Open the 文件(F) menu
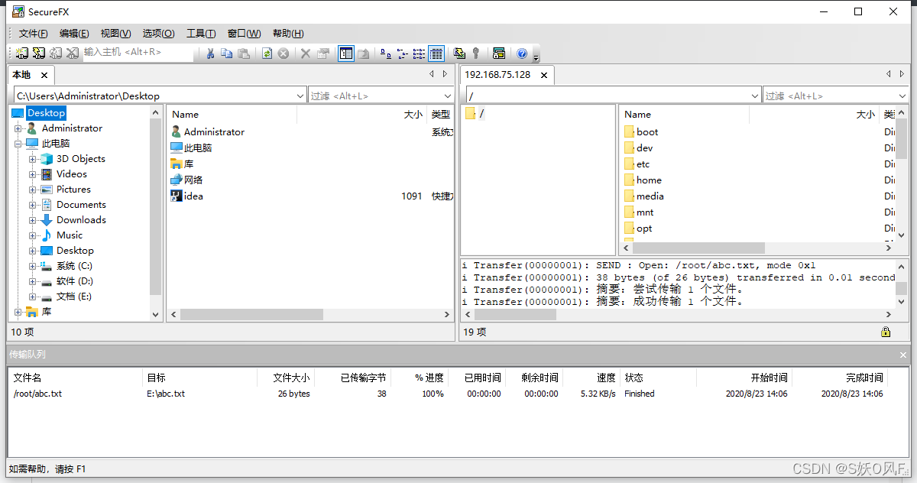Image resolution: width=917 pixels, height=483 pixels. [x=34, y=34]
